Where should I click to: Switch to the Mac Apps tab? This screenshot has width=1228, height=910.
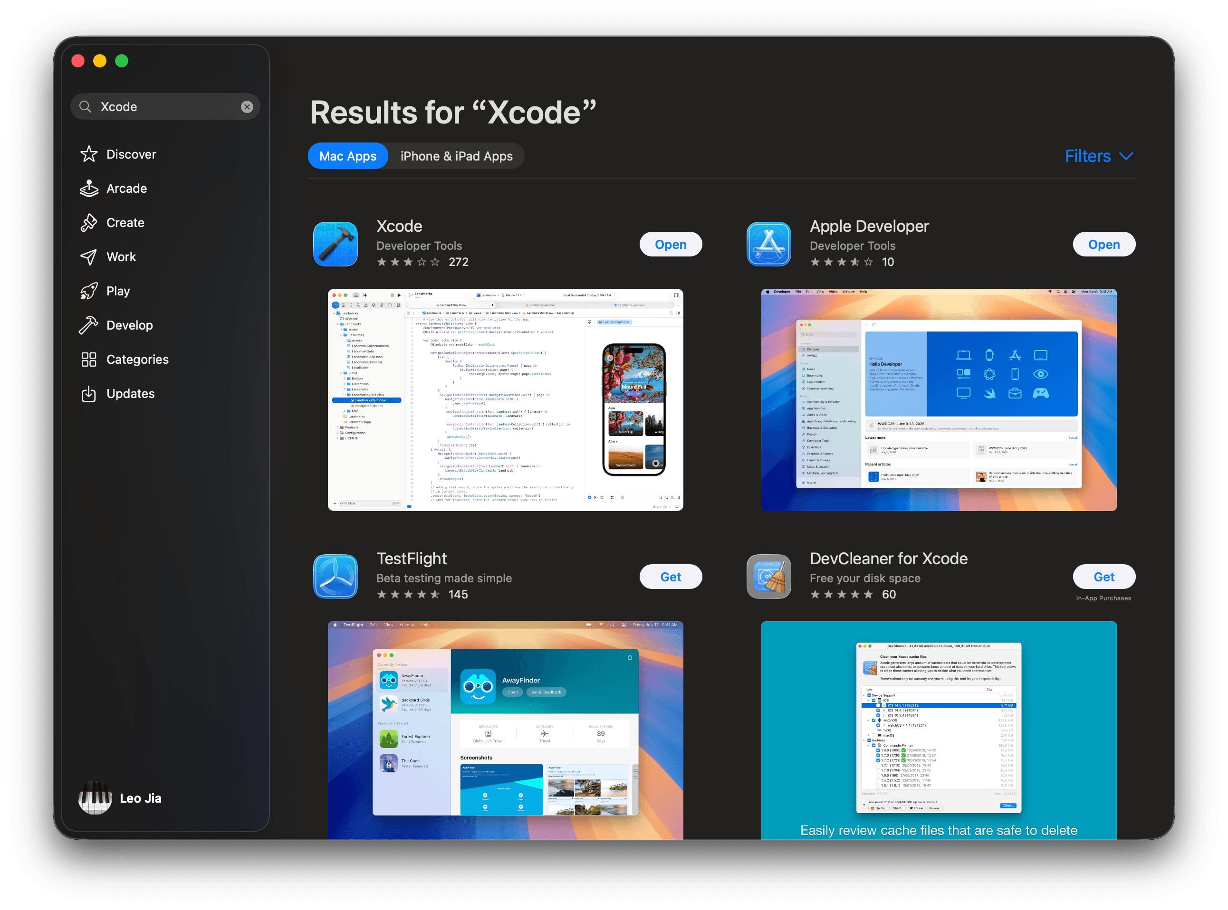(x=348, y=156)
